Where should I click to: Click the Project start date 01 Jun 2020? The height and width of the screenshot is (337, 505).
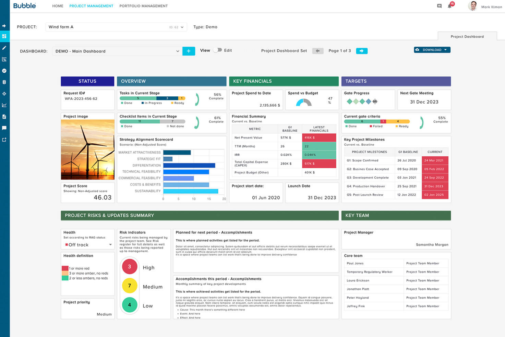click(266, 198)
